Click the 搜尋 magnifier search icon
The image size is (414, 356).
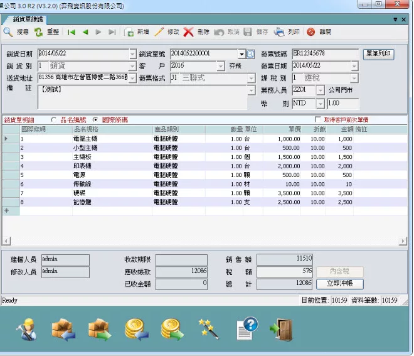click(x=8, y=31)
